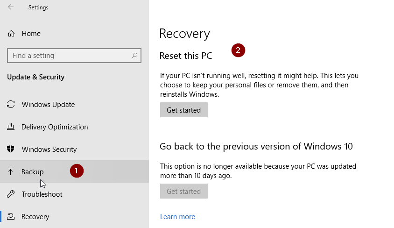Click the Backup up-arrow icon
Image resolution: width=394 pixels, height=228 pixels.
(x=11, y=172)
